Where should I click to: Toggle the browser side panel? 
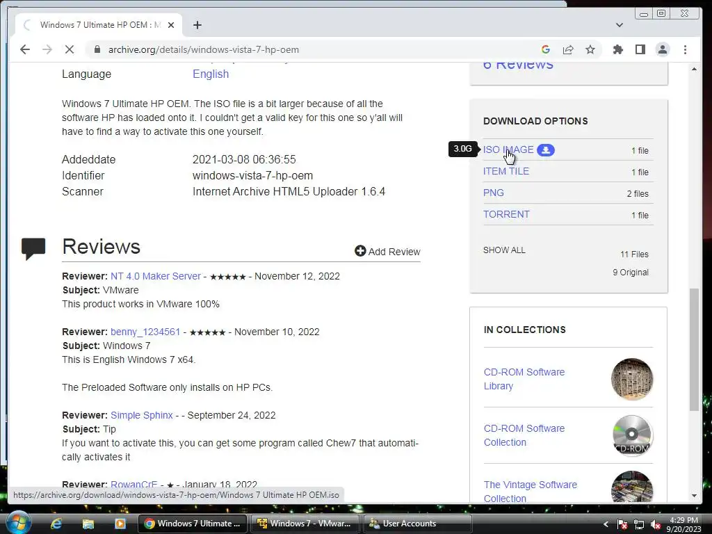[x=640, y=49]
